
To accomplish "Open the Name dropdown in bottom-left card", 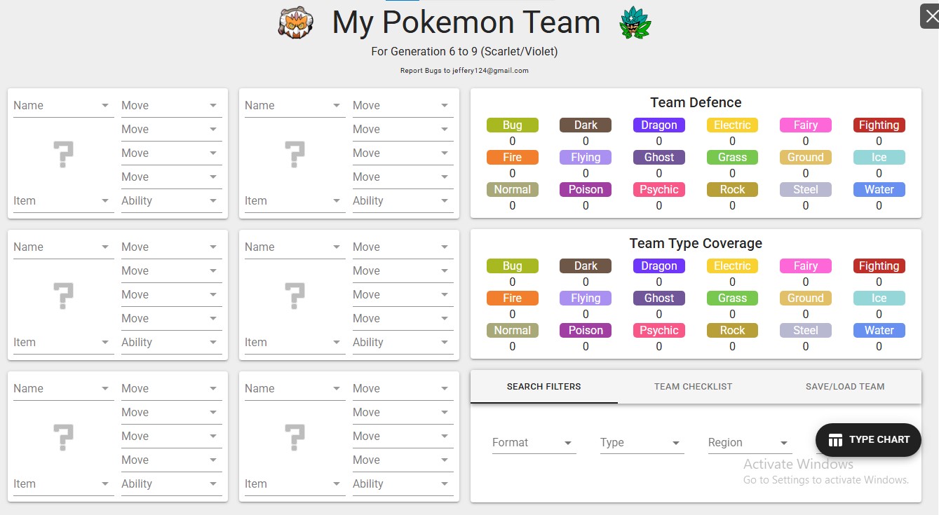I will click(63, 389).
